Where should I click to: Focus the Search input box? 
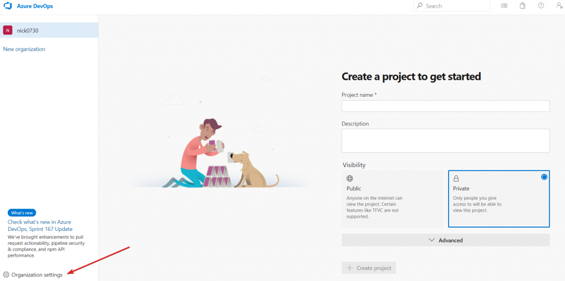451,5
